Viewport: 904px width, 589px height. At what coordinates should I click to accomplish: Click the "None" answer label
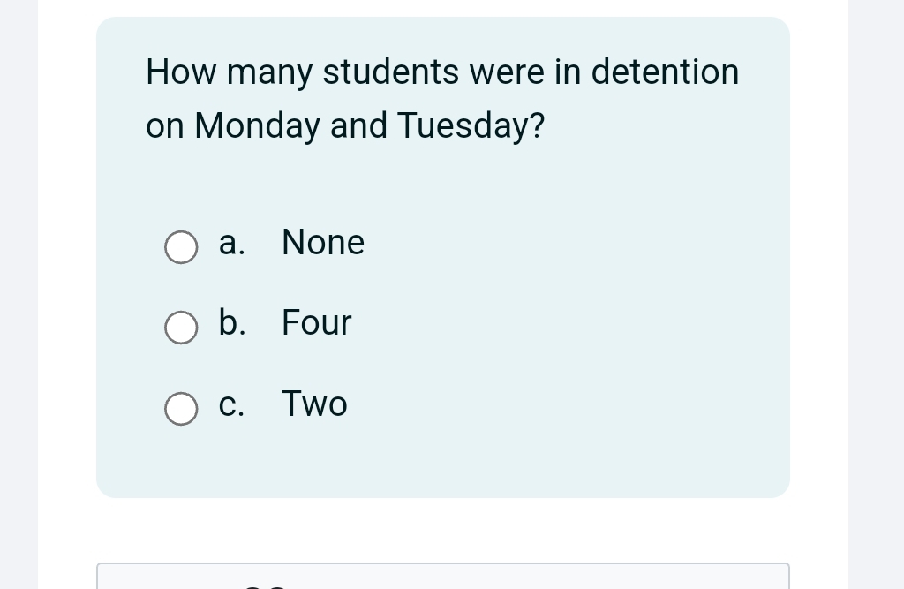(x=322, y=243)
